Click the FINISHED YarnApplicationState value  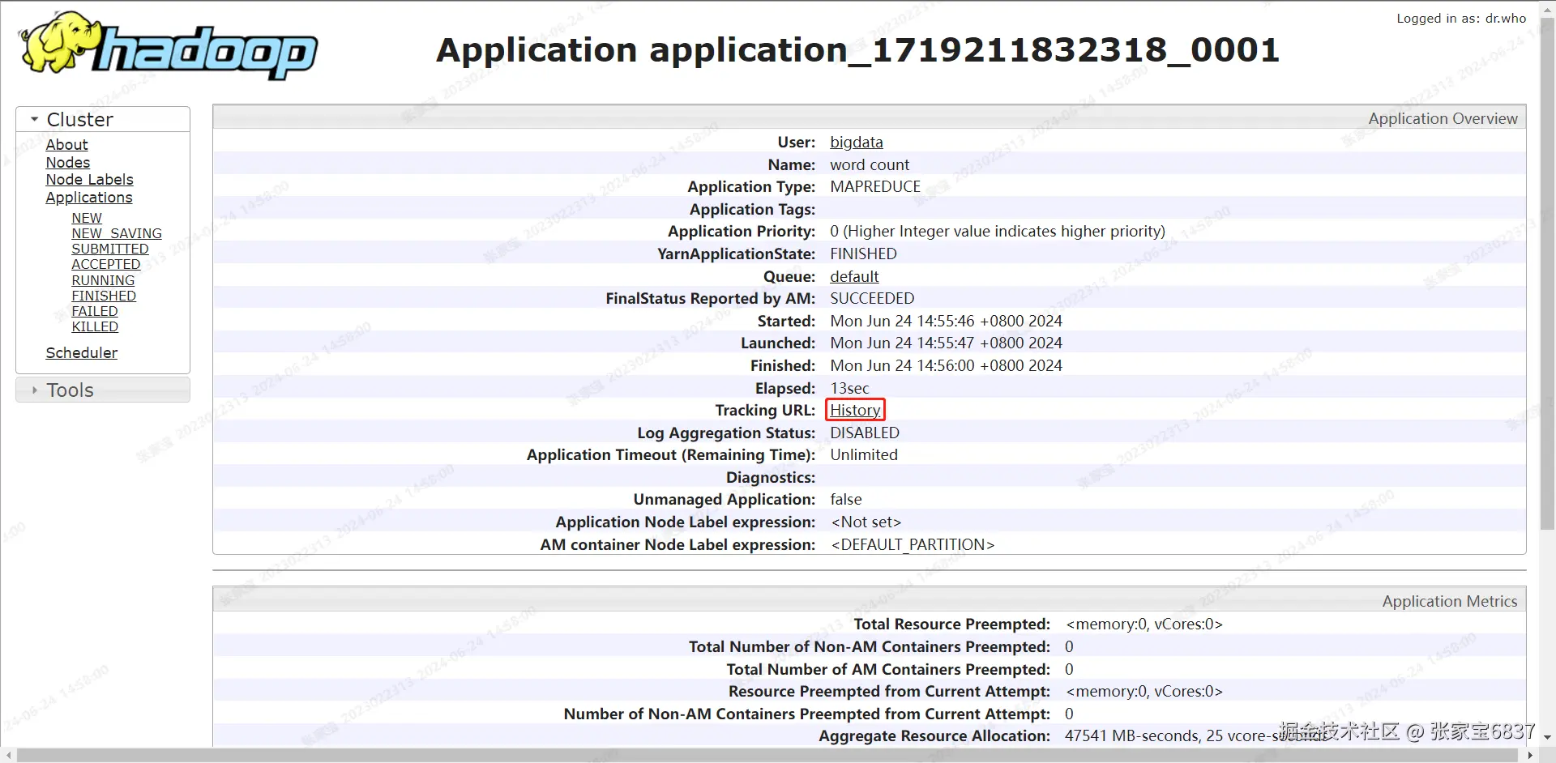coord(863,254)
